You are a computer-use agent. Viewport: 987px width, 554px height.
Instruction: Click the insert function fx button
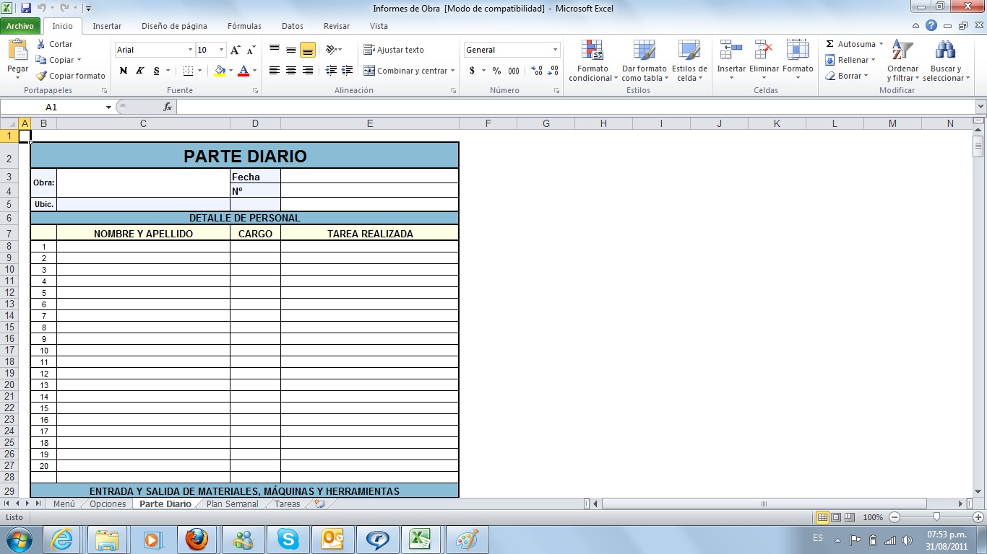[168, 107]
